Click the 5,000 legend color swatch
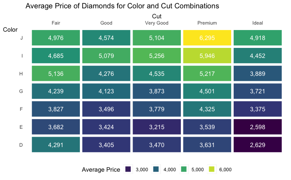The image size is (291, 180). (184, 169)
